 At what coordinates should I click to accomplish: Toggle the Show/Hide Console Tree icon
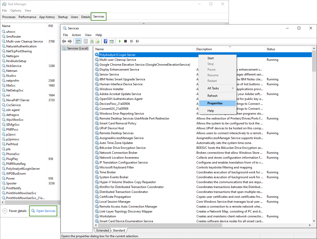78,41
